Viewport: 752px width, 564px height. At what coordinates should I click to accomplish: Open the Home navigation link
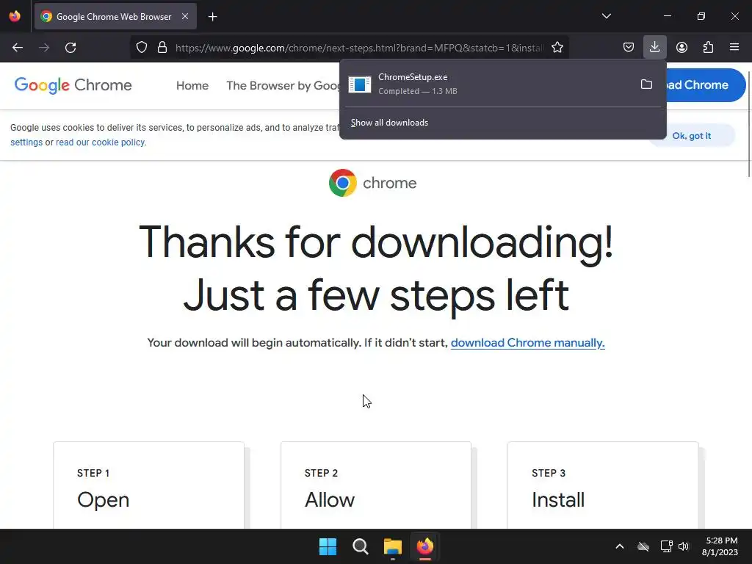click(x=192, y=85)
